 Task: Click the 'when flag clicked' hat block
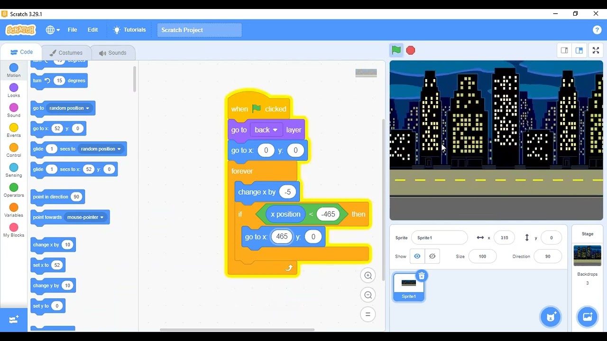259,109
